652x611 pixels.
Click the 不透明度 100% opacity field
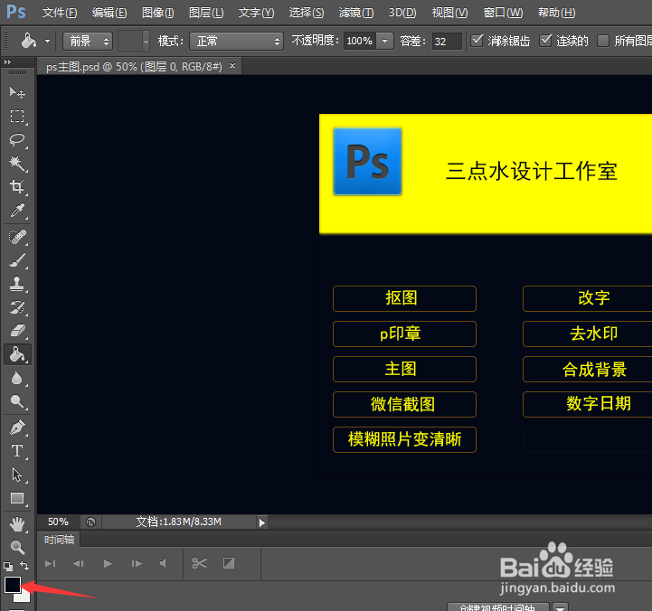coord(360,42)
